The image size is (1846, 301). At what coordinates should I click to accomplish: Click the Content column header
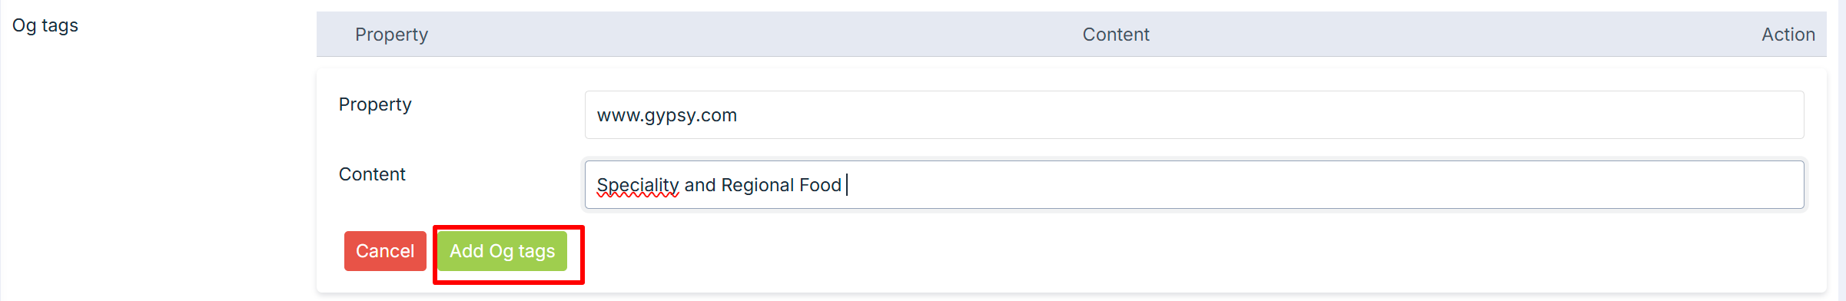pos(1116,35)
